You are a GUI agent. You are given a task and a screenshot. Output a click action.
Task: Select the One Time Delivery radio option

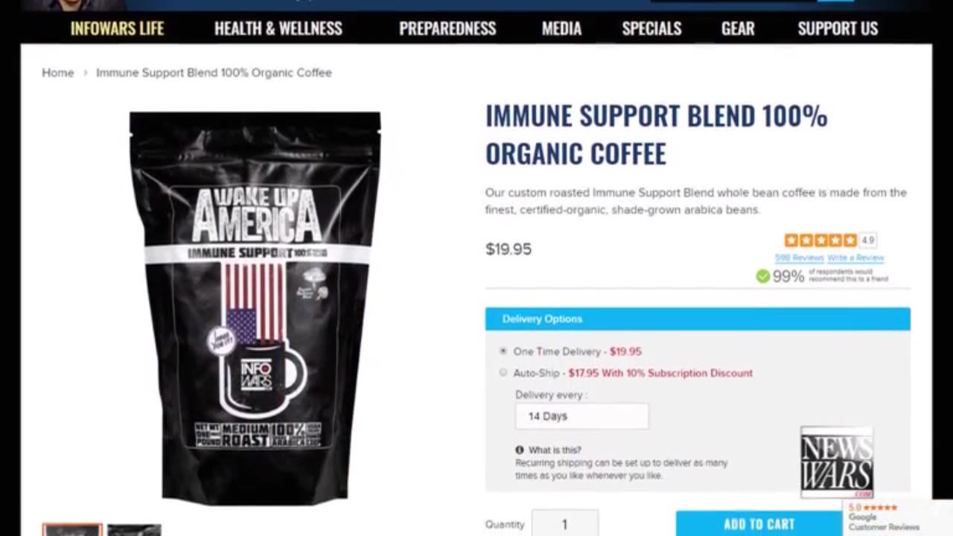pos(503,351)
